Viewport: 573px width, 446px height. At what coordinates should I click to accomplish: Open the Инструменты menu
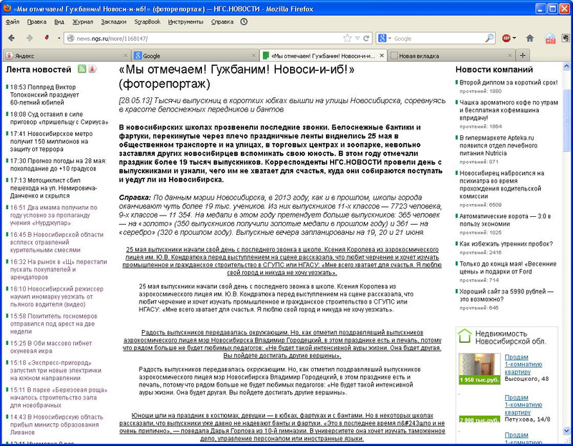click(186, 22)
